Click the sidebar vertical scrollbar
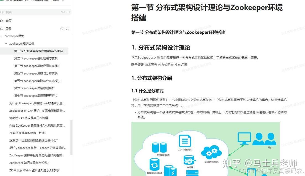Screen dimensions: 305x176 pyautogui.click(x=71, y=137)
